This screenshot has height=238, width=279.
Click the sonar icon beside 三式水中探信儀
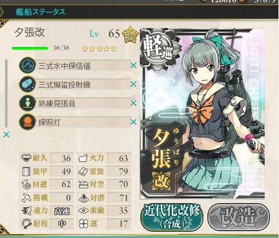pyautogui.click(x=27, y=66)
